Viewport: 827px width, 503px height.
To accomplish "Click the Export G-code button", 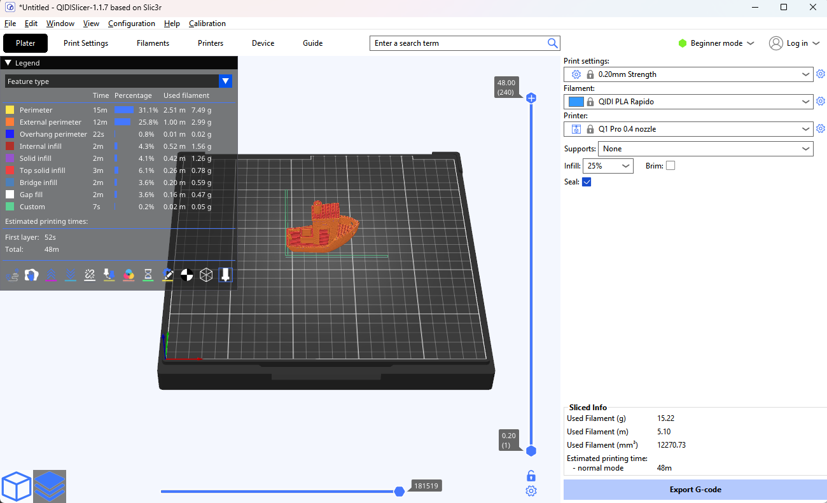I will [x=695, y=490].
